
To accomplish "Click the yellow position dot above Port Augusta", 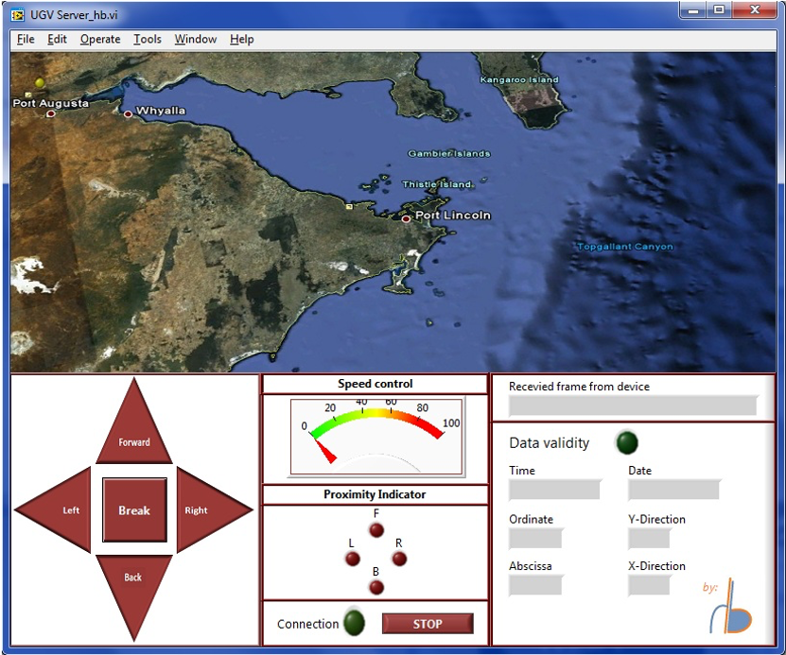I will (x=40, y=82).
